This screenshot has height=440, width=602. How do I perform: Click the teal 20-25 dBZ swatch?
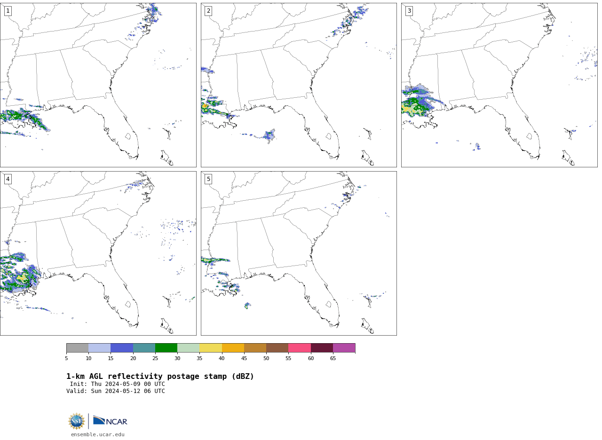[x=144, y=348]
